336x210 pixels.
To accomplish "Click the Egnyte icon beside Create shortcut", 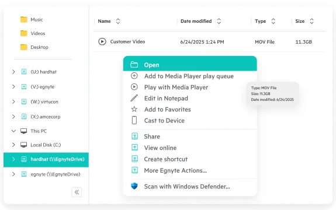I will (134, 159).
